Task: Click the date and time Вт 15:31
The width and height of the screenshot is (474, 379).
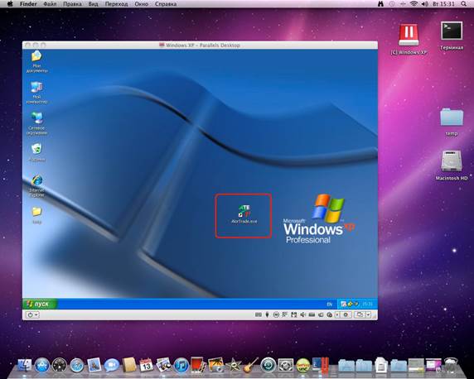Action: pyautogui.click(x=443, y=4)
